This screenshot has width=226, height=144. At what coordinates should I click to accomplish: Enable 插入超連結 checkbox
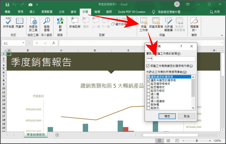148,101
